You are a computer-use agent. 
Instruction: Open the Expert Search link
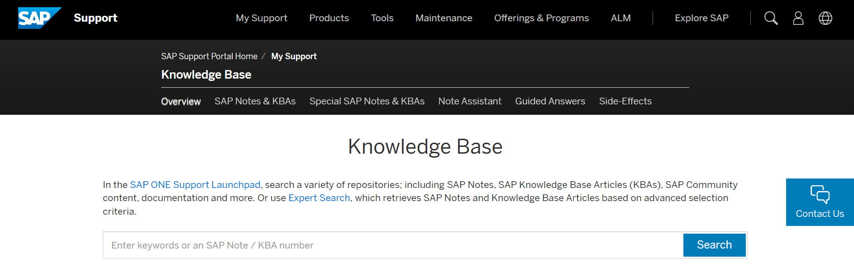(x=319, y=198)
